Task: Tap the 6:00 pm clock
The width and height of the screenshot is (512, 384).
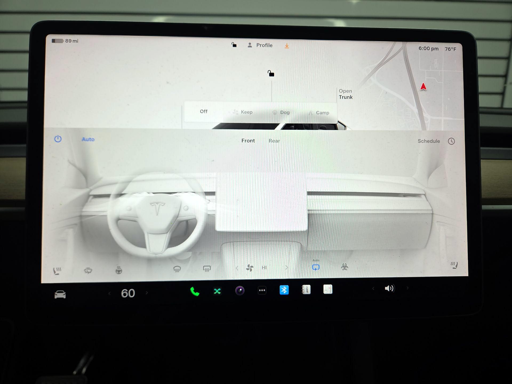Action: point(428,49)
